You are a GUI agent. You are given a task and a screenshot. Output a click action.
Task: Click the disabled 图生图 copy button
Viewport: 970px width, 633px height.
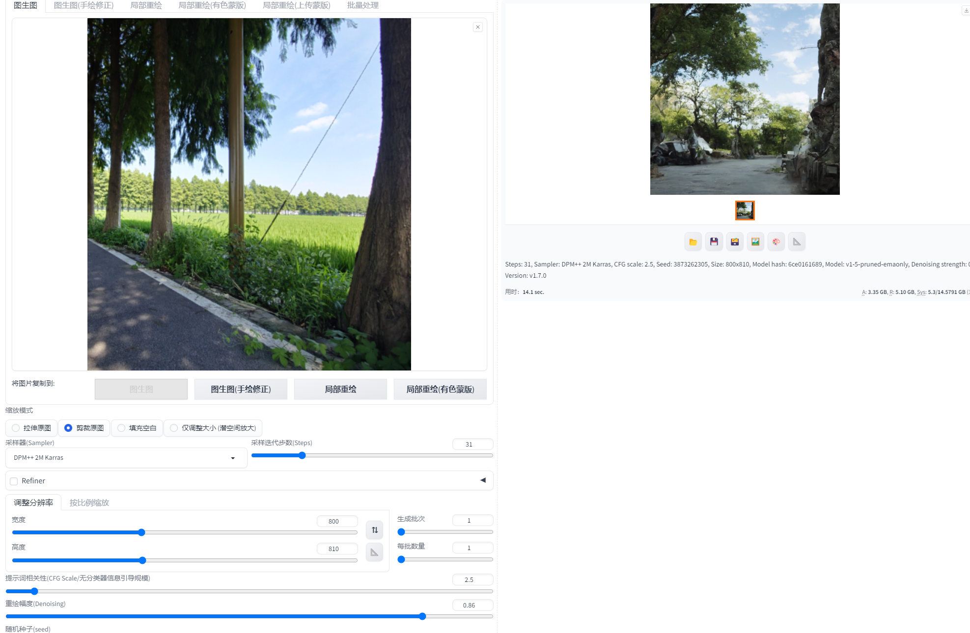pyautogui.click(x=141, y=389)
